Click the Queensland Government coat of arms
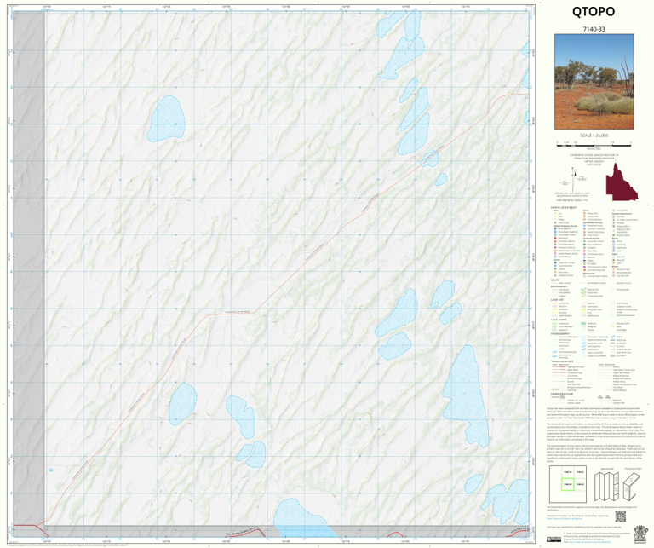 click(639, 534)
